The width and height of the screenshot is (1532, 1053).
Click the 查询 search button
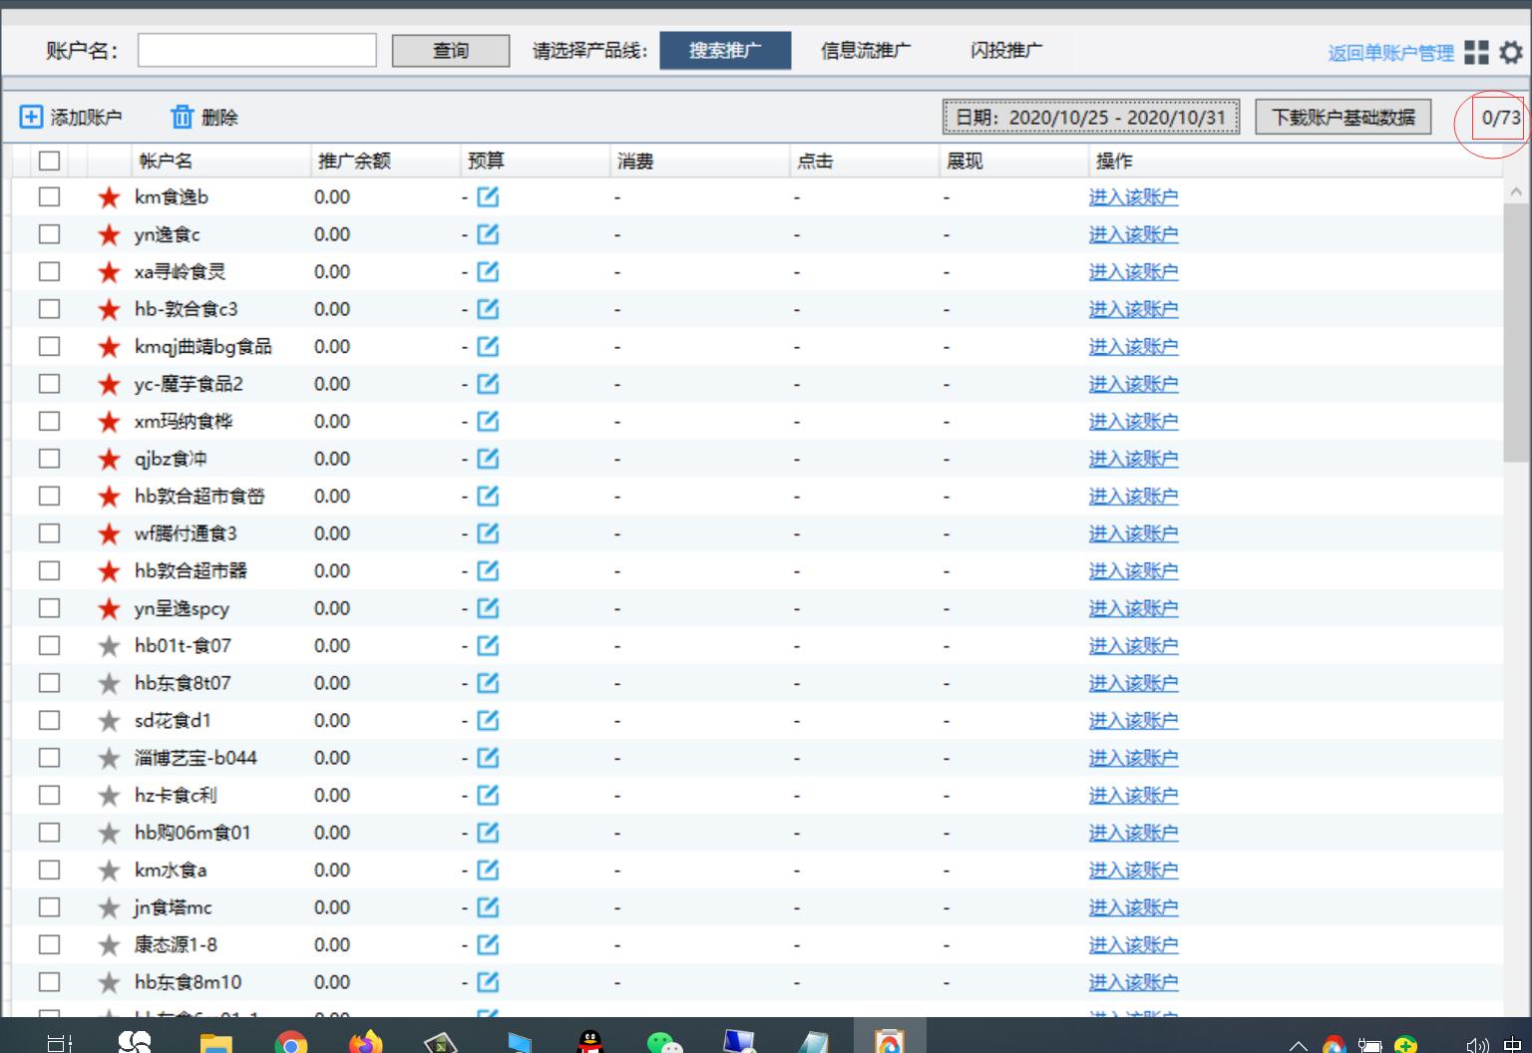451,51
